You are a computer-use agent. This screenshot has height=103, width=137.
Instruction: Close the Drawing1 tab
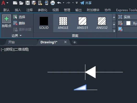click(x=65, y=42)
